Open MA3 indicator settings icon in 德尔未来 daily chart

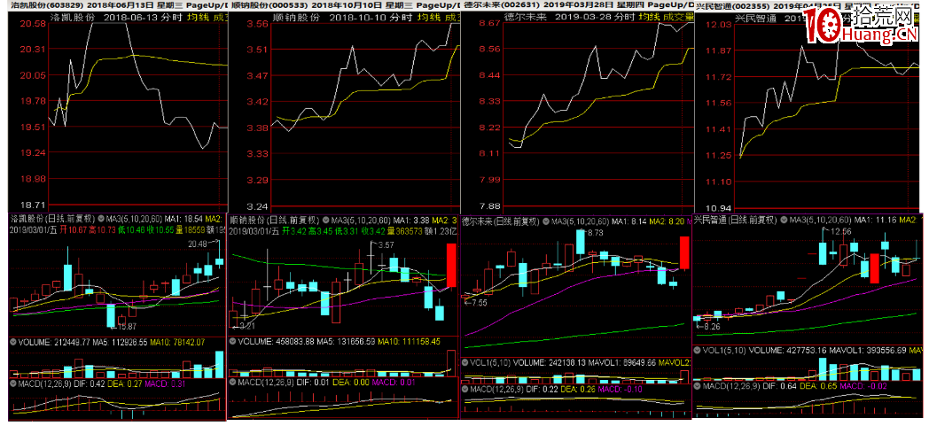[x=546, y=221]
